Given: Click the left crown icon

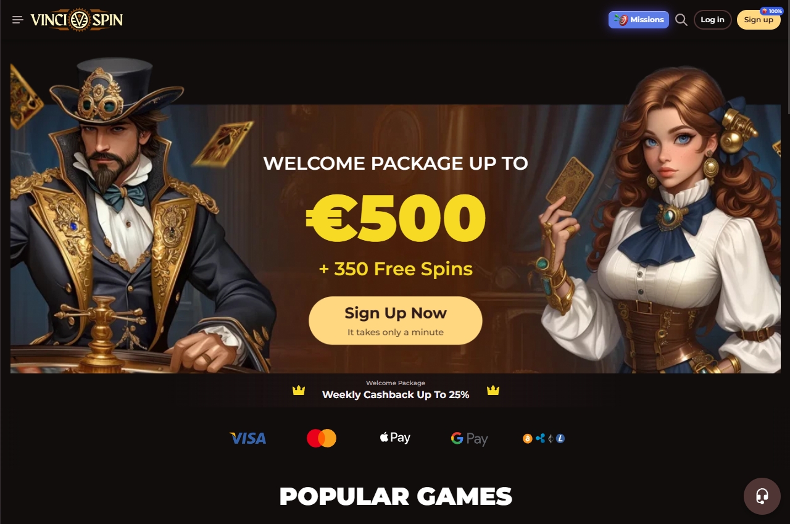Looking at the screenshot, I should (299, 390).
